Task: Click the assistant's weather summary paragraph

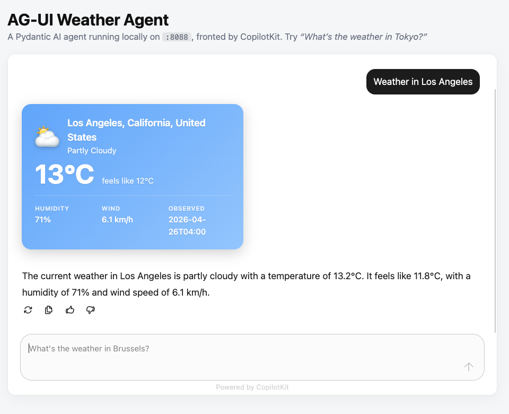Action: [246, 284]
